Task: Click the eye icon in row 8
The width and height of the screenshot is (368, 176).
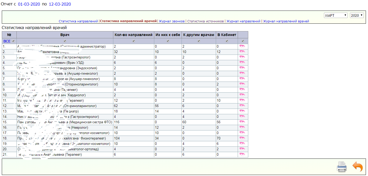Action: [242, 84]
